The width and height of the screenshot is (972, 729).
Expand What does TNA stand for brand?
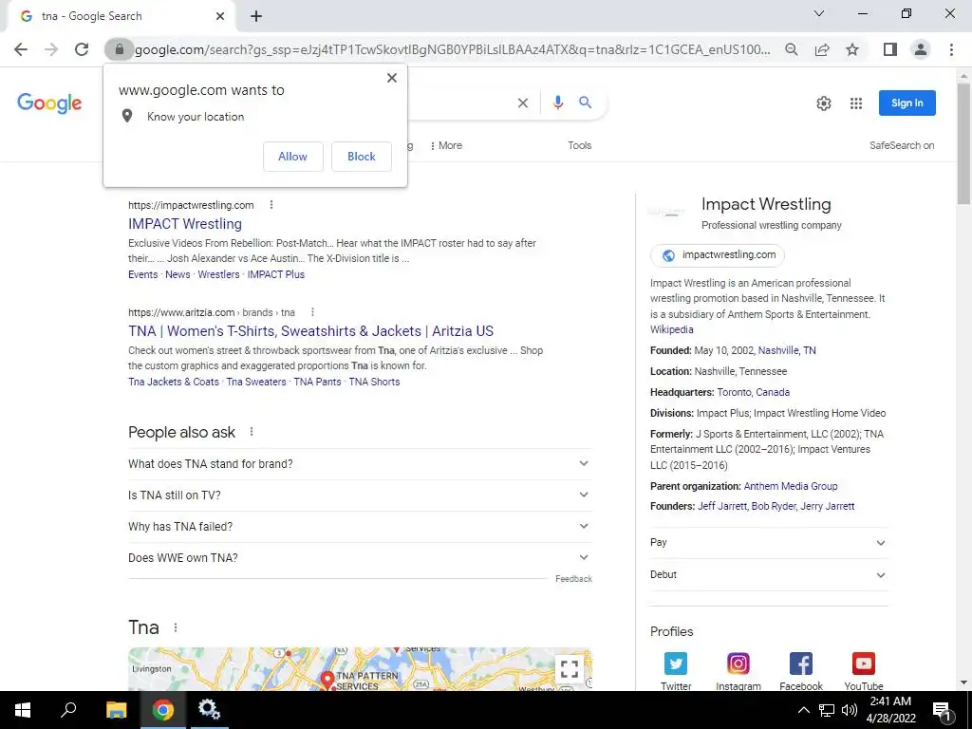[360, 463]
